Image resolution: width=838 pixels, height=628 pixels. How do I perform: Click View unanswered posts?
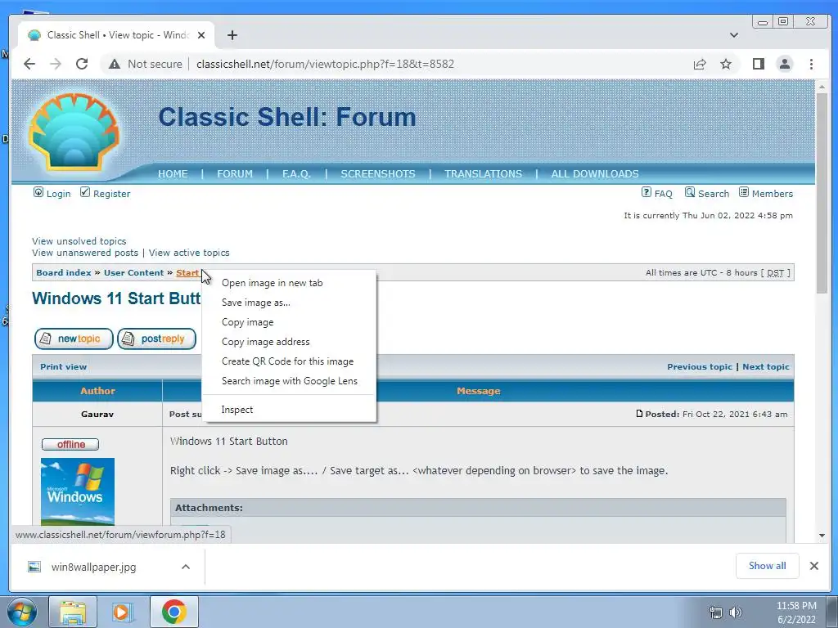(85, 253)
